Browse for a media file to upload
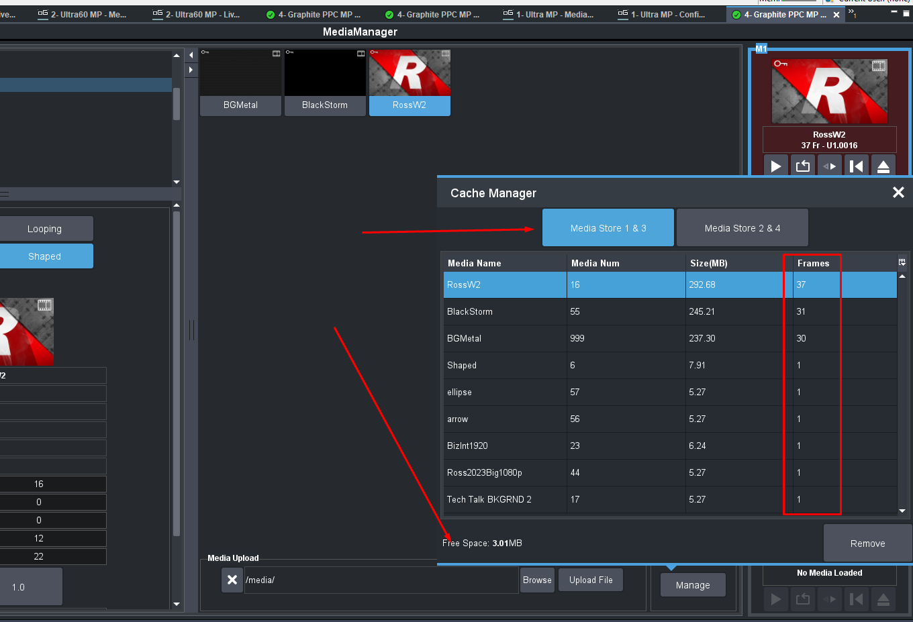The width and height of the screenshot is (913, 622). [537, 580]
